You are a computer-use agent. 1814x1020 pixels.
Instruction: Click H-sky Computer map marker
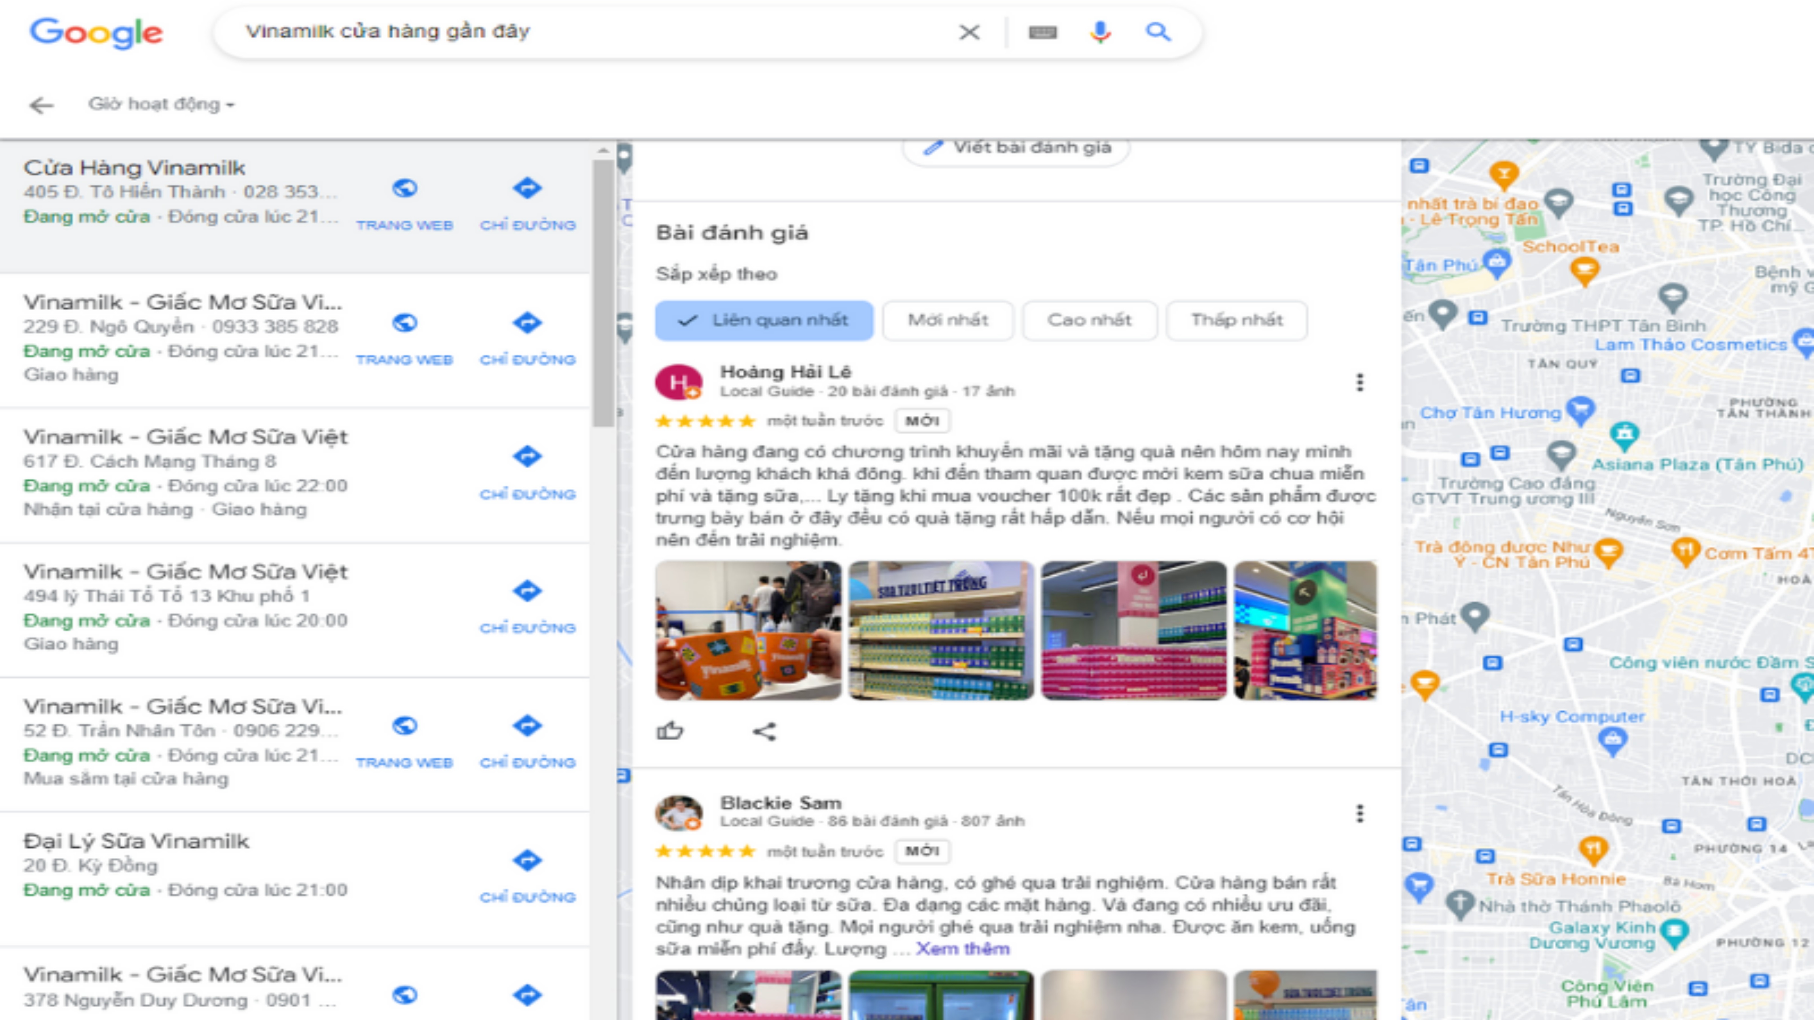(x=1612, y=741)
